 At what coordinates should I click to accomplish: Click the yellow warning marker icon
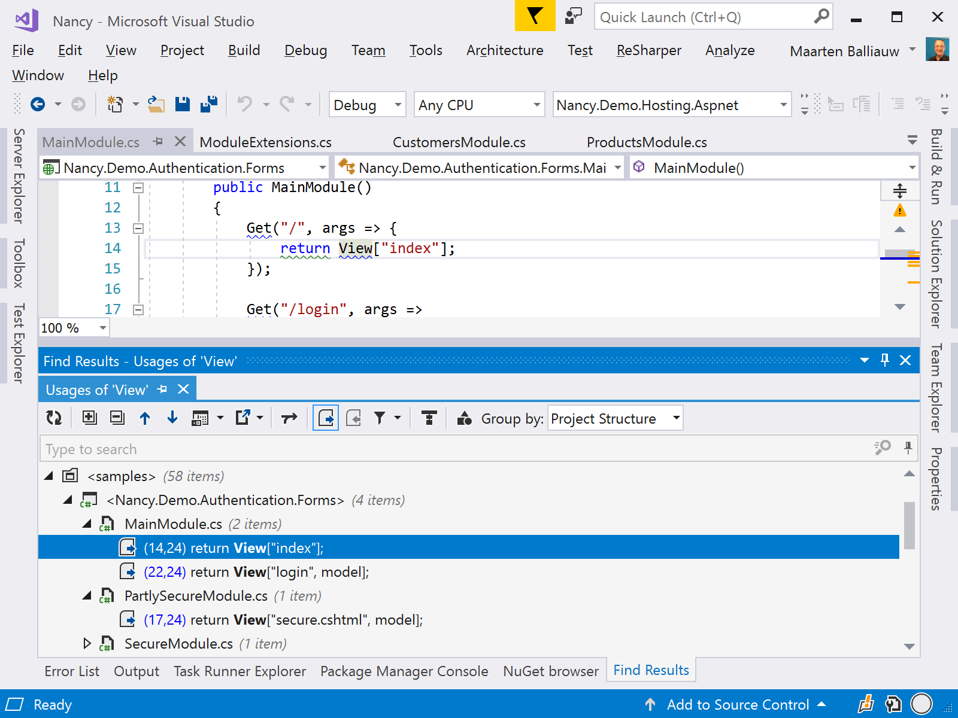click(x=900, y=211)
